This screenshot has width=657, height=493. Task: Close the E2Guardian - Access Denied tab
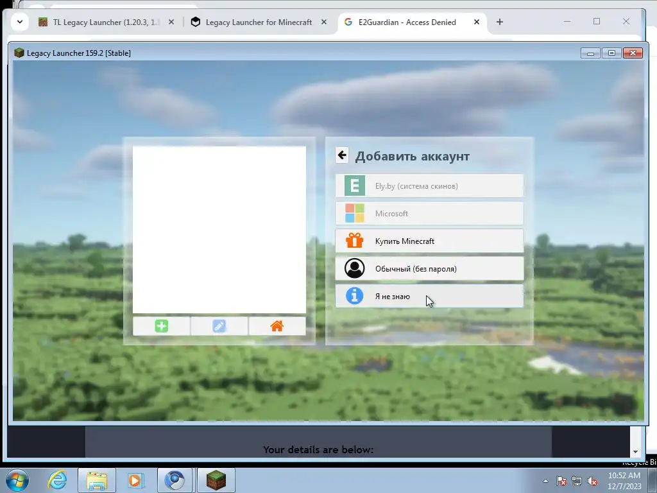[x=477, y=22]
